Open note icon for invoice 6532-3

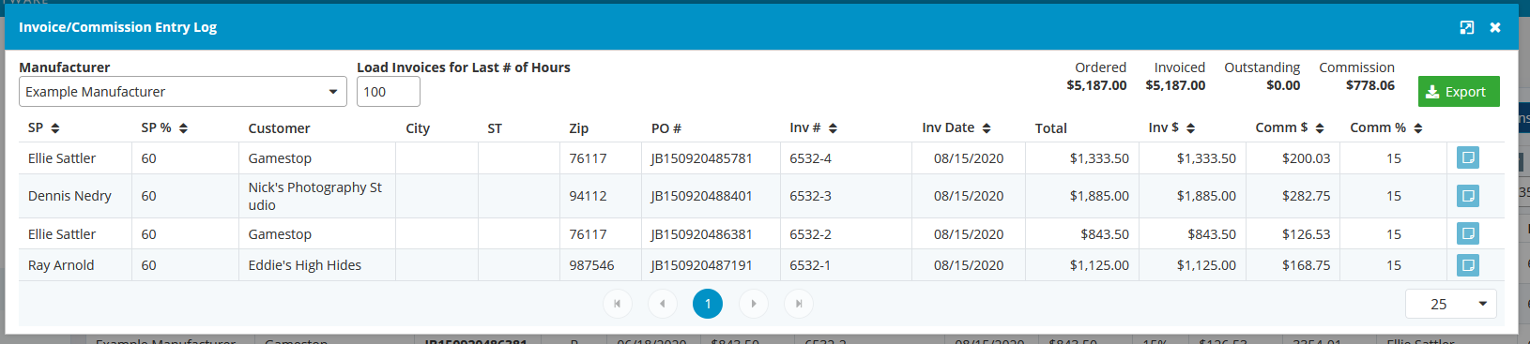1468,196
